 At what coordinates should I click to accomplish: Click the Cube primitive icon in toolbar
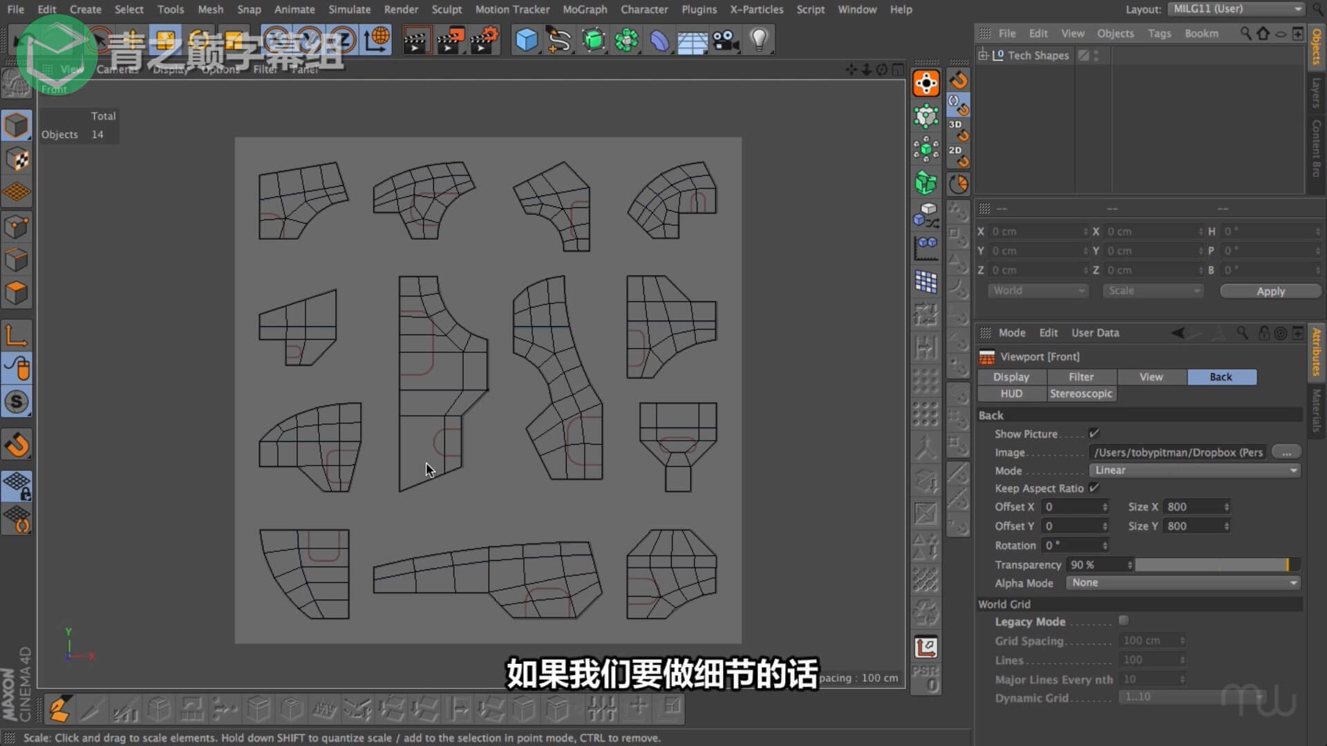click(526, 40)
